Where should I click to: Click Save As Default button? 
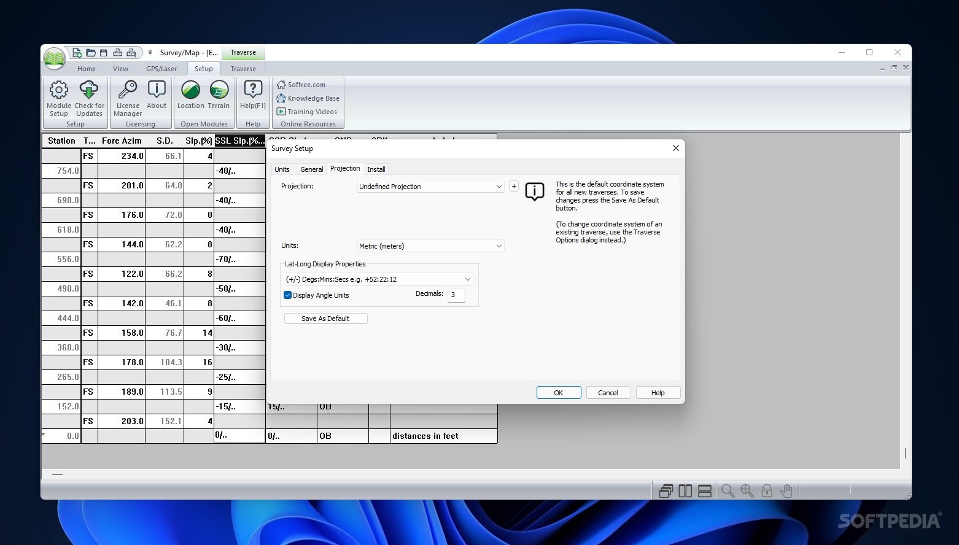325,319
